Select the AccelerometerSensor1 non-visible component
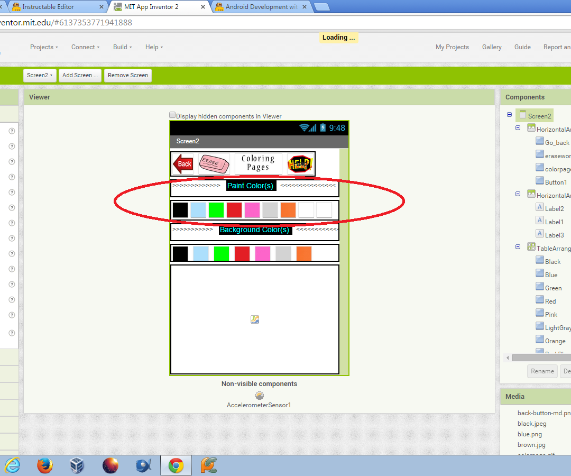The width and height of the screenshot is (571, 476). pos(259,396)
